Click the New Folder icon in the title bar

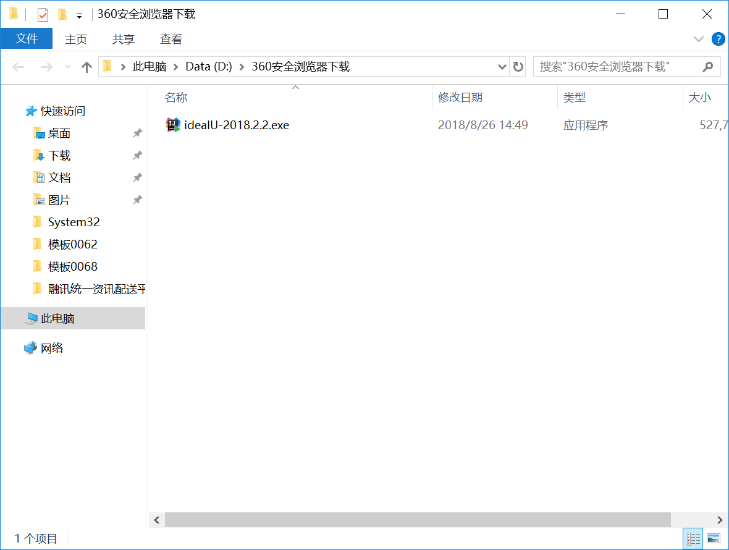pos(62,15)
